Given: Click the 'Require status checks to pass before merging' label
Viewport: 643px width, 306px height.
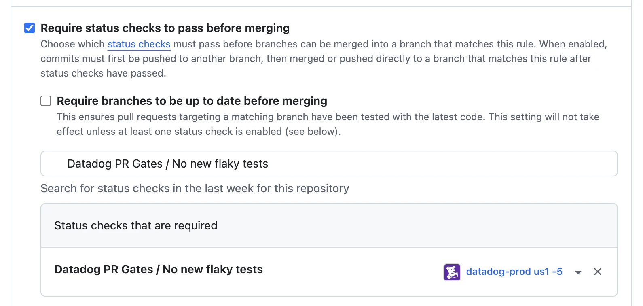Looking at the screenshot, I should pos(165,28).
